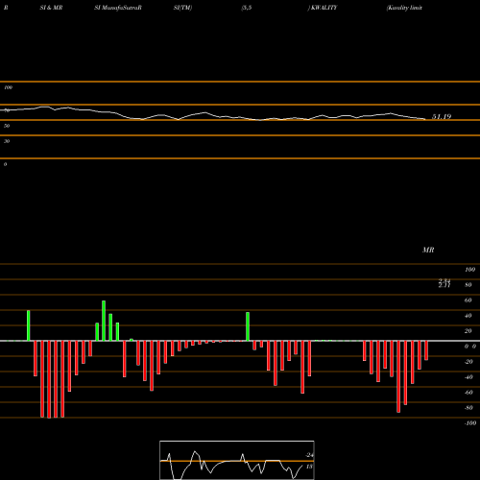Click the 60 label on the MR axis
The image size is (480, 480).
pyautogui.click(x=468, y=300)
